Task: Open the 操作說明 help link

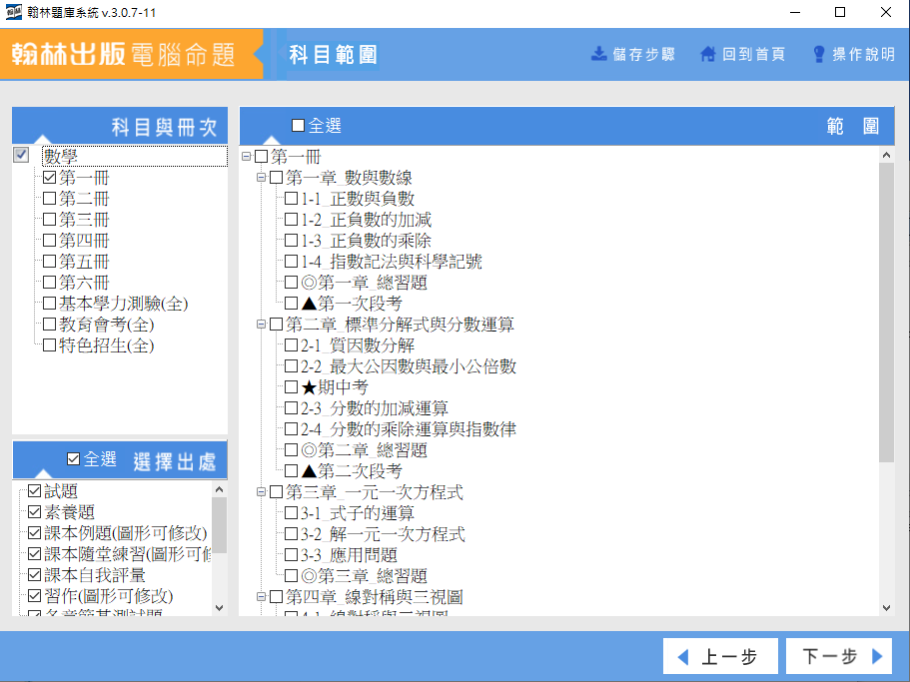Action: tap(854, 54)
